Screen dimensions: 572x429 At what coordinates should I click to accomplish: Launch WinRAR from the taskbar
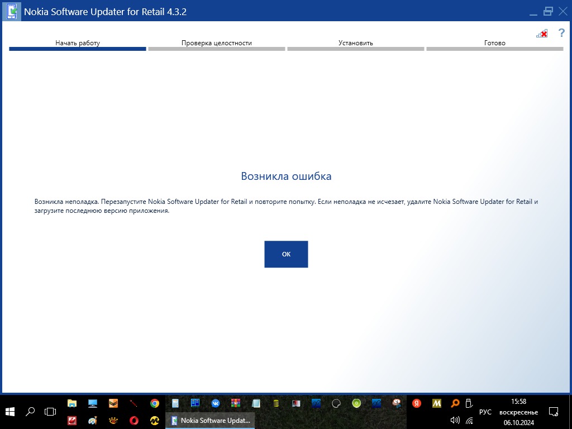(x=236, y=403)
